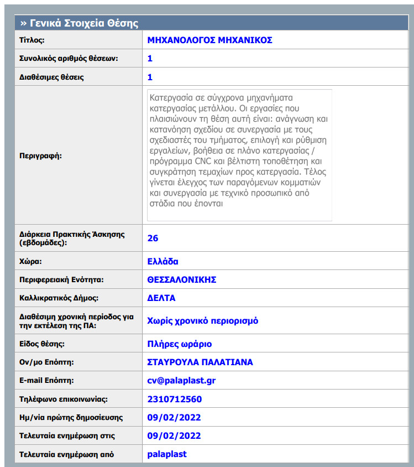
Task: Click the Τίτλος field label
Action: pyautogui.click(x=32, y=40)
